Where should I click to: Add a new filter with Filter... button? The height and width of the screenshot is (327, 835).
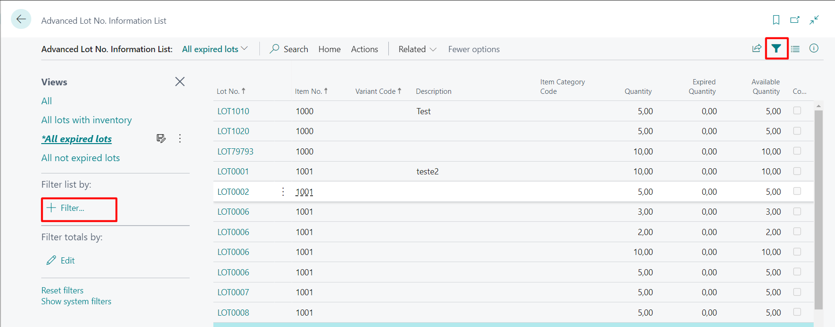[66, 208]
